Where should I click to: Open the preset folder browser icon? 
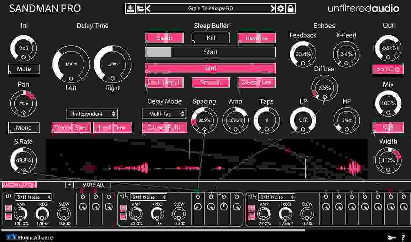[139, 8]
